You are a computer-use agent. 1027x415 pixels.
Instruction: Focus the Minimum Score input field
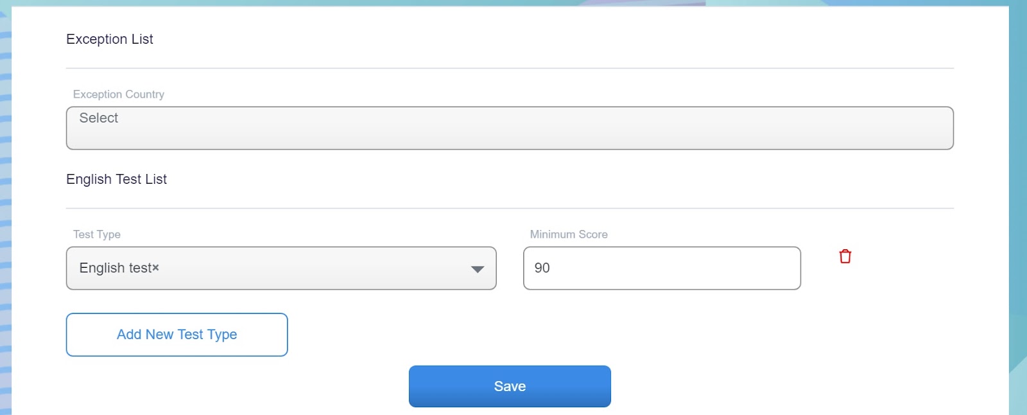(x=662, y=268)
